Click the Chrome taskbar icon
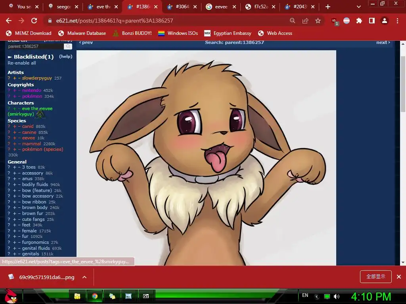406x304 pixels. click(95, 296)
